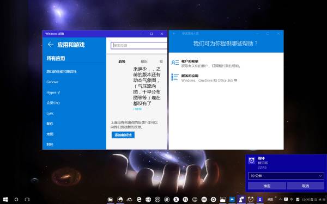Open Cortana circle on the taskbar
This screenshot has width=327, height=204.
tap(16, 200)
